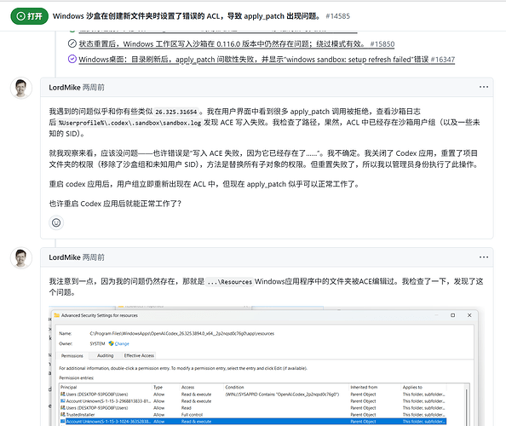Screen dimensions: 506x426
Task: Click the green 打开 issue status badge
Action: [x=29, y=16]
